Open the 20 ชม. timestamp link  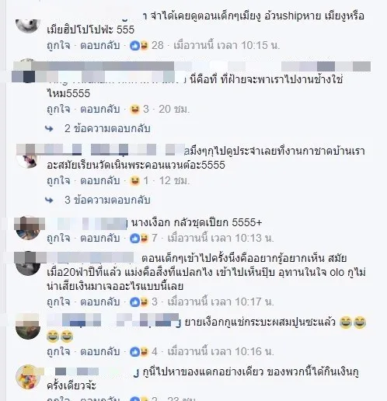click(174, 110)
